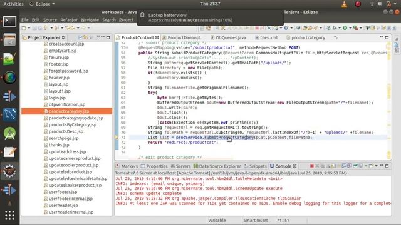Click the Open Web Browser globe toolbar icon

pos(298,27)
